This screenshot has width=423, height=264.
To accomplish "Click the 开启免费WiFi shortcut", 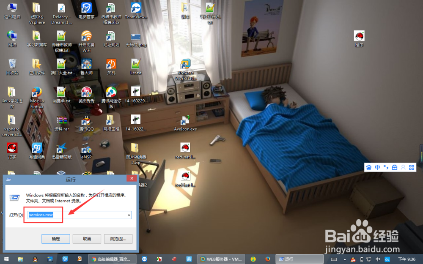I will (x=86, y=41).
